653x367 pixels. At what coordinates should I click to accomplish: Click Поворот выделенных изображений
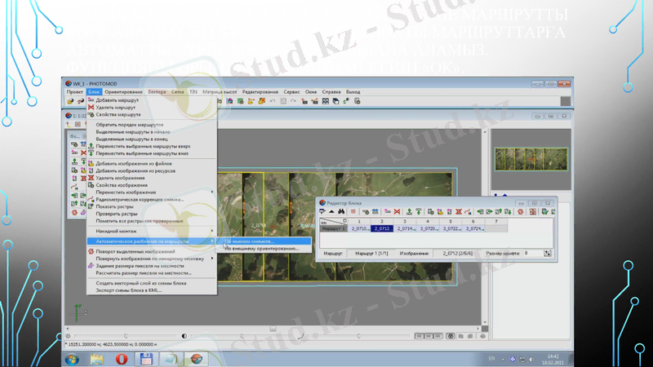pyautogui.click(x=135, y=251)
